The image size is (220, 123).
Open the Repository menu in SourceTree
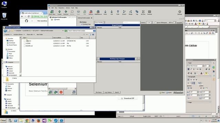click(62, 8)
